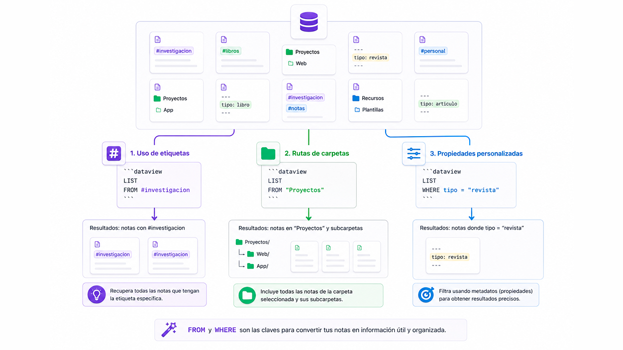Screen dimensions: 623x350
Task: Click the Proyectos folder icon above Web in vault
Action: click(289, 52)
